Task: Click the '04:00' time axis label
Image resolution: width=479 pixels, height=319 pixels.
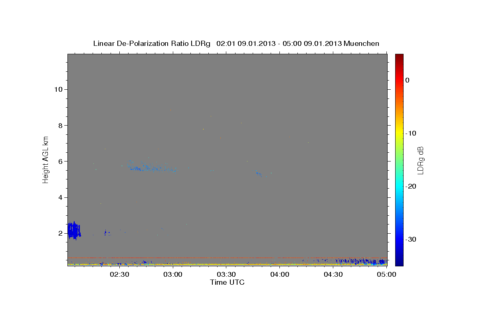Action: (280, 274)
